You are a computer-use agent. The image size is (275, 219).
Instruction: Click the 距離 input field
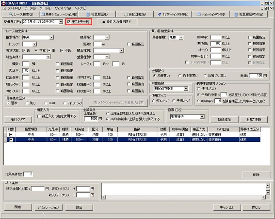tap(97, 44)
